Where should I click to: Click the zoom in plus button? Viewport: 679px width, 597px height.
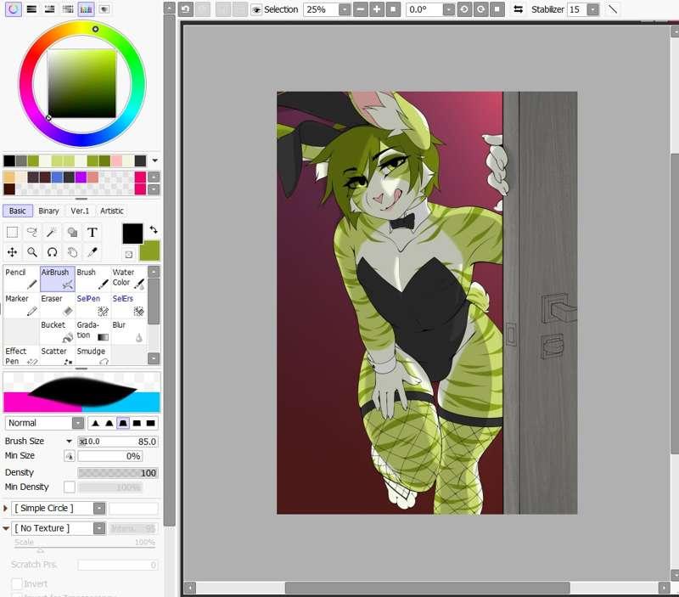click(x=377, y=9)
